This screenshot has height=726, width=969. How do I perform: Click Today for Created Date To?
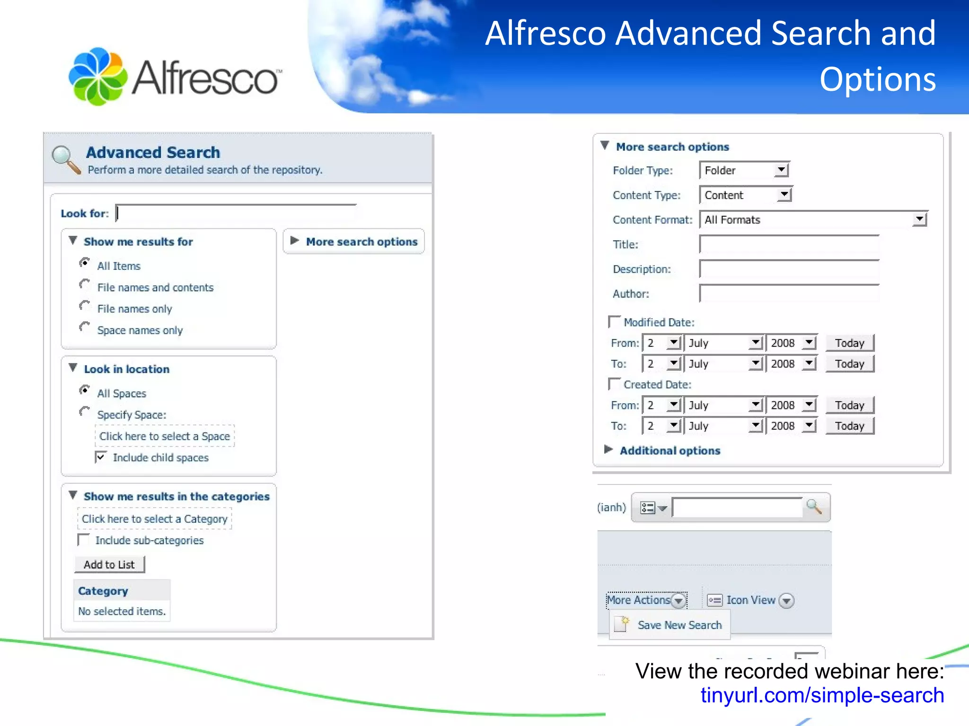pos(849,426)
